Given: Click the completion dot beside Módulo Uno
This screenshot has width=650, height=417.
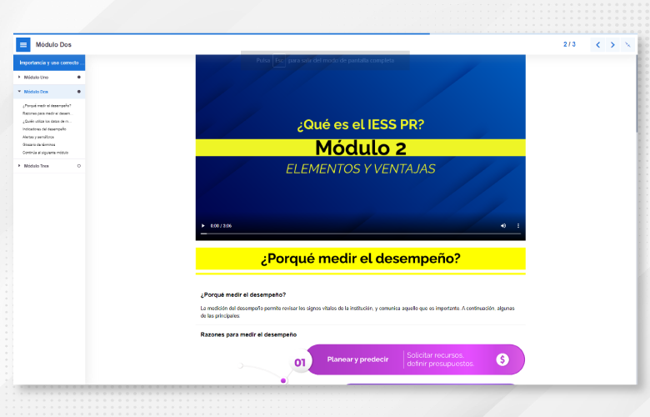Looking at the screenshot, I should [x=79, y=78].
